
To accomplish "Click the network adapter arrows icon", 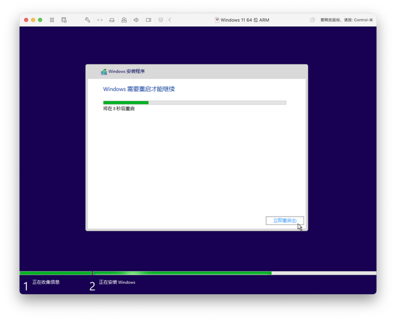I will pyautogui.click(x=100, y=20).
